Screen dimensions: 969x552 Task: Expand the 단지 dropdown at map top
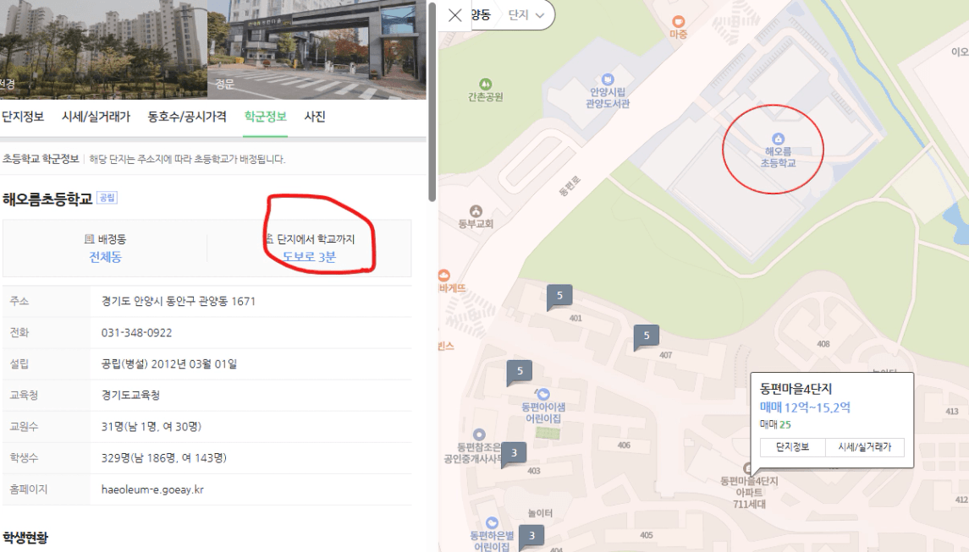pos(526,15)
